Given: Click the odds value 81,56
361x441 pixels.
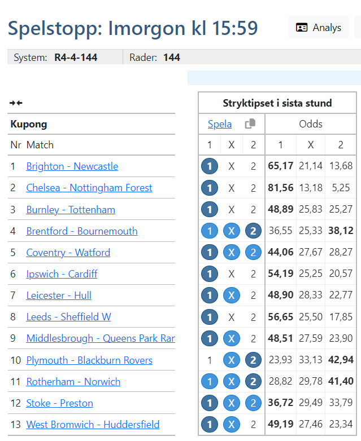Looking at the screenshot, I should (280, 188).
